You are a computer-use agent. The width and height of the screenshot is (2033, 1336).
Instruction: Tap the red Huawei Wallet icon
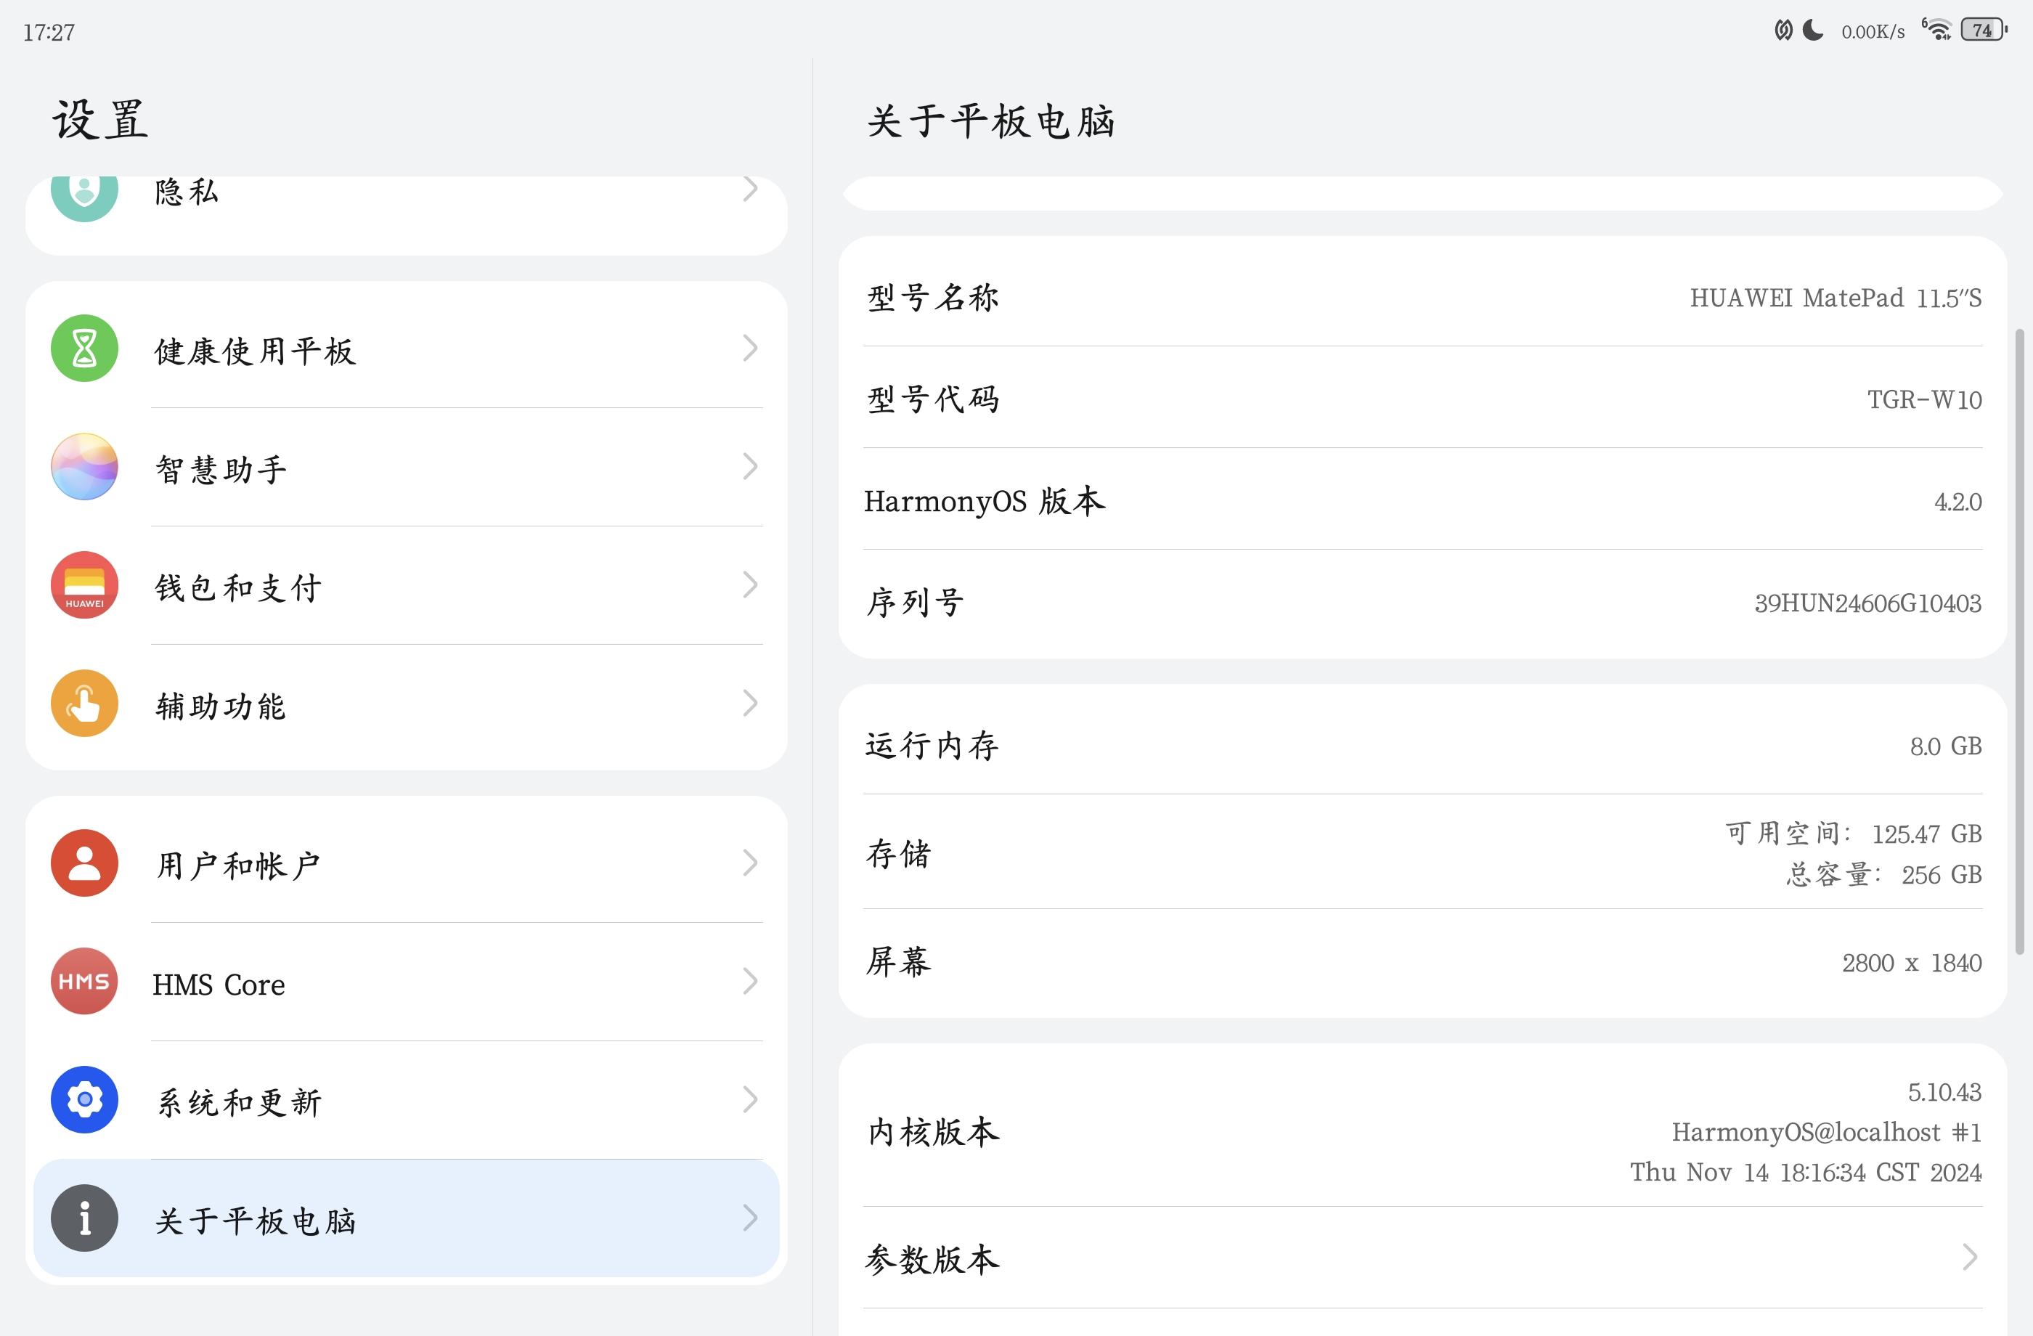click(83, 585)
